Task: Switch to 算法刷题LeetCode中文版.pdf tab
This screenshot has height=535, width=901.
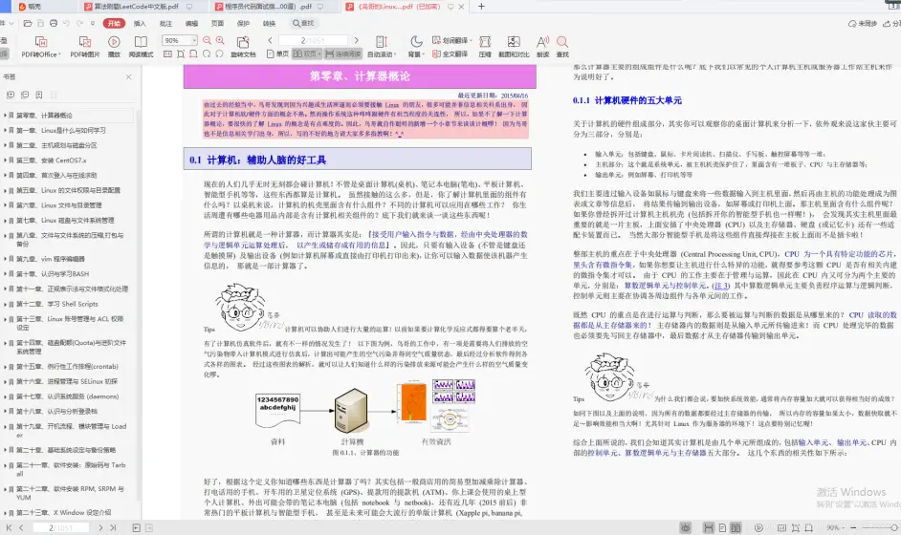Action: (136, 7)
